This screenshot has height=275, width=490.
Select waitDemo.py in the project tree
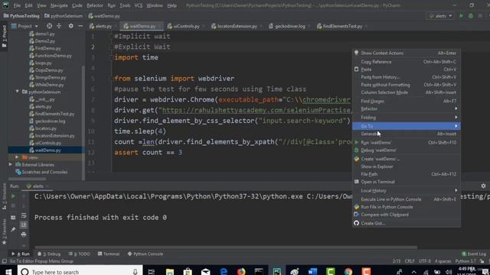[x=47, y=150]
